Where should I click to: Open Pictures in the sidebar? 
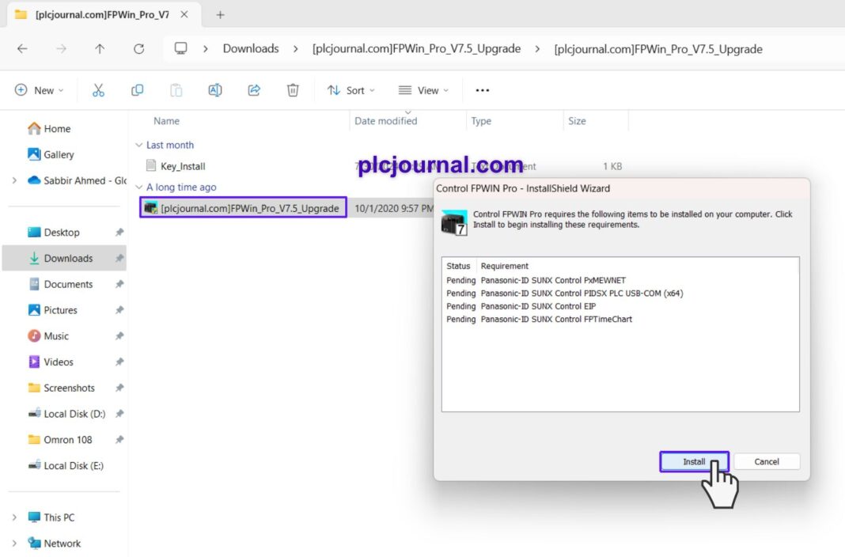click(60, 309)
